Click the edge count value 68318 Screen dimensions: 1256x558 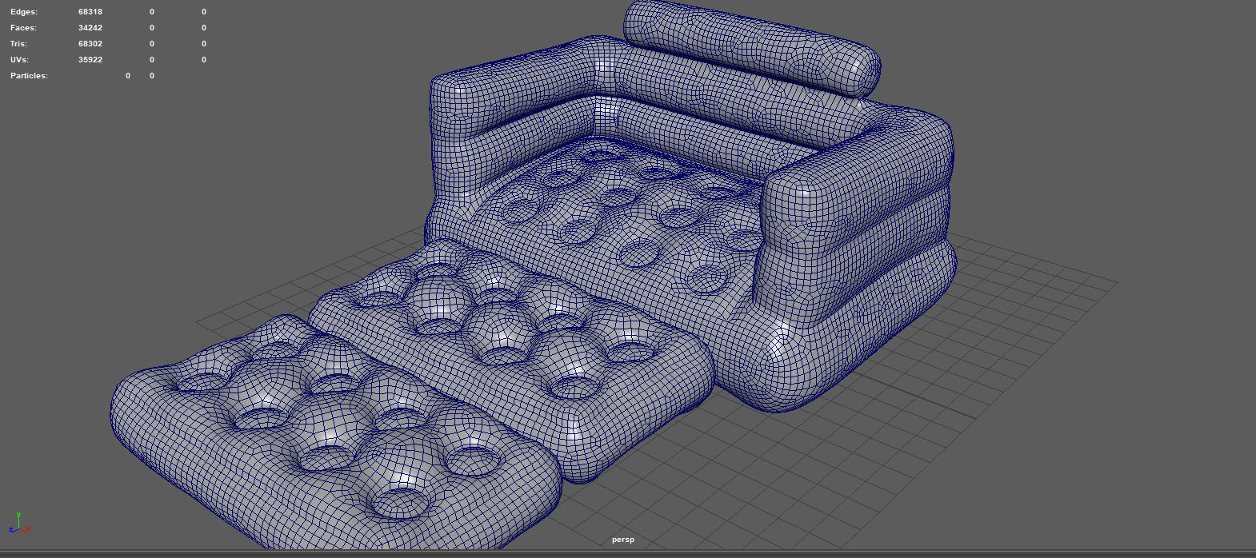pyautogui.click(x=90, y=12)
